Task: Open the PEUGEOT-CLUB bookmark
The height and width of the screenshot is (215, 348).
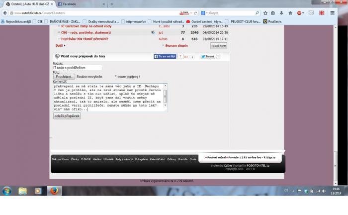Action: click(x=245, y=21)
